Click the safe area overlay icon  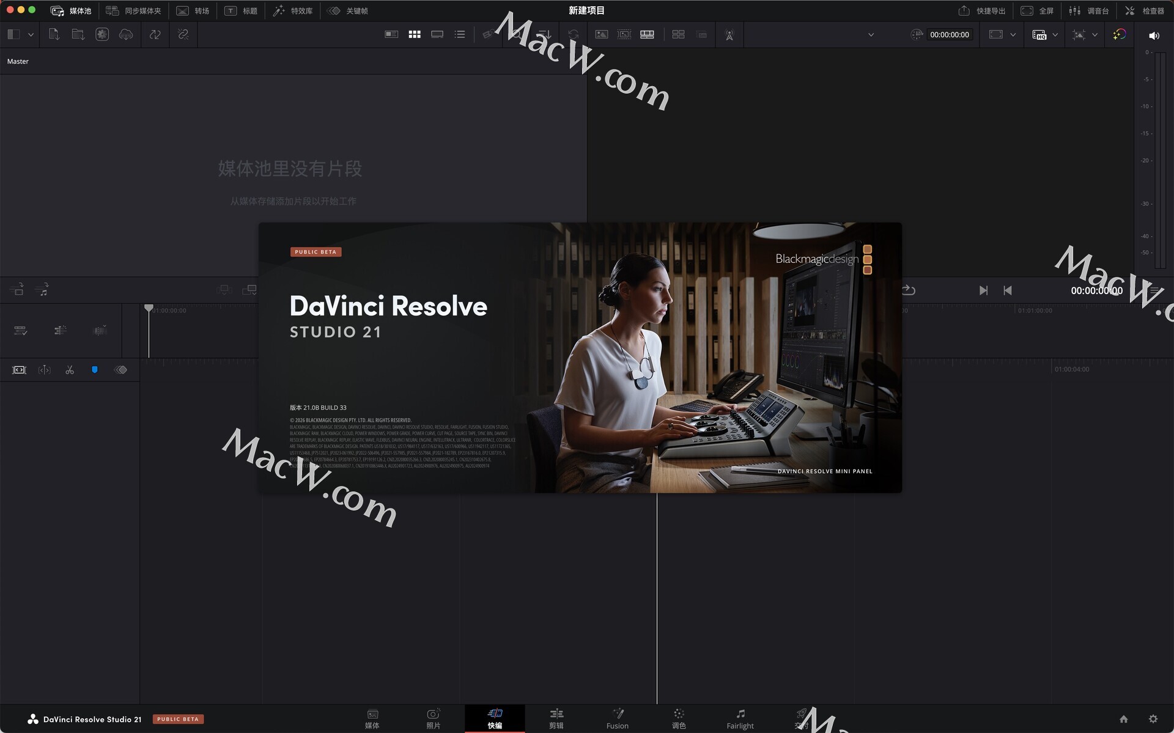(x=995, y=34)
